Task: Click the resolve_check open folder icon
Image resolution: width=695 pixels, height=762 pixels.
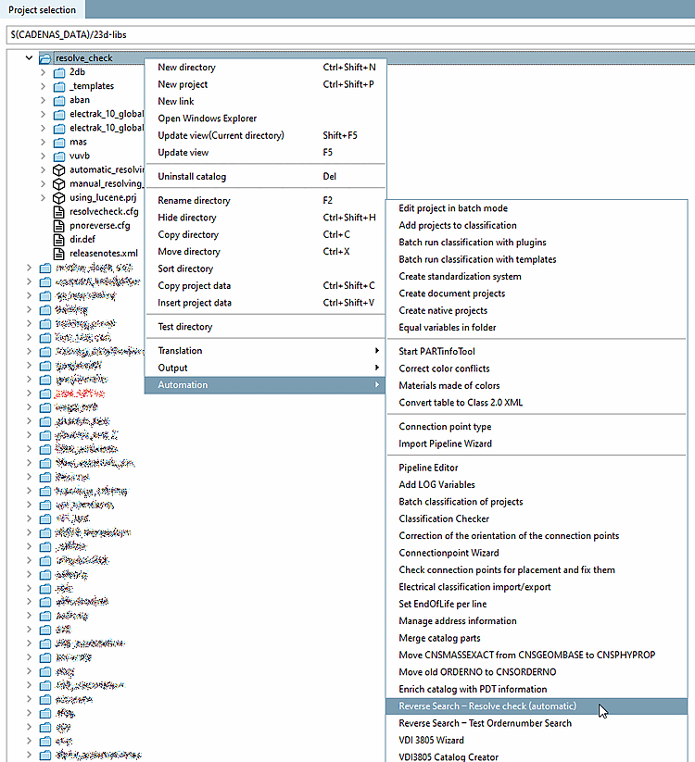Action: click(44, 58)
